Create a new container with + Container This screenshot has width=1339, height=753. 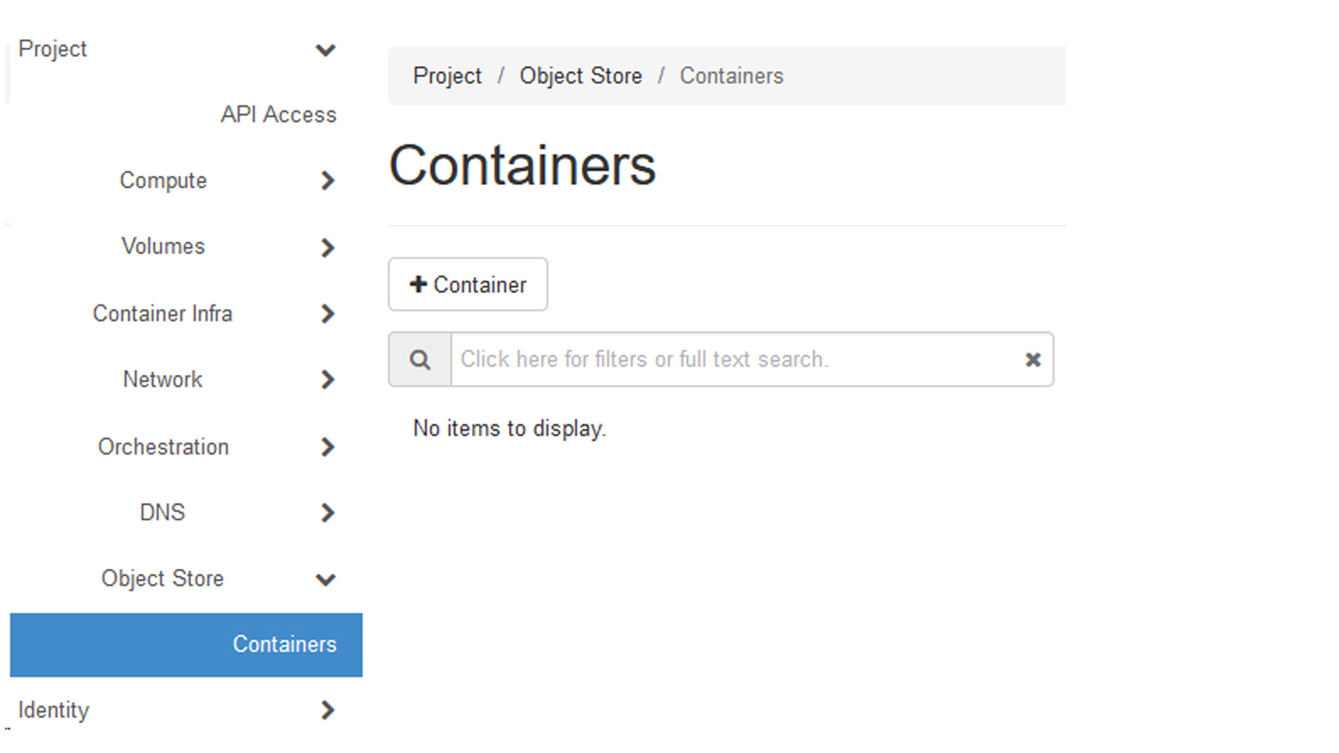coord(468,284)
